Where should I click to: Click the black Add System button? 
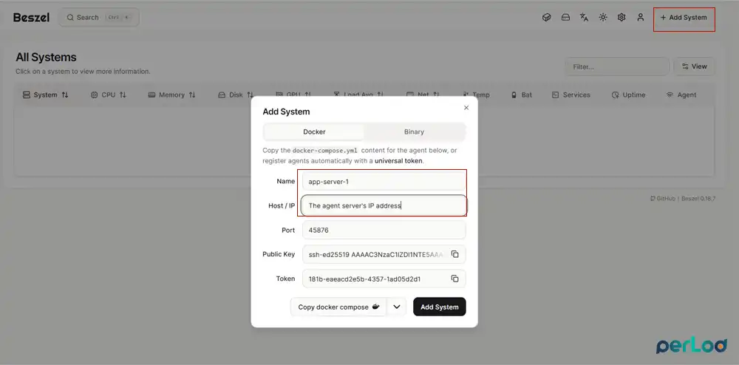click(x=439, y=307)
